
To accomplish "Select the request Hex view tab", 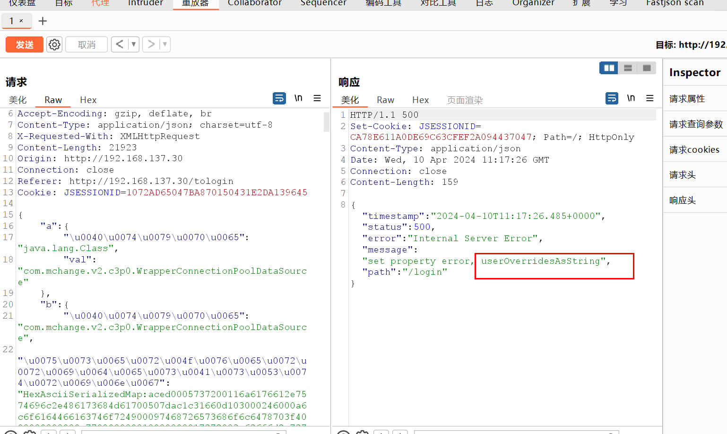I will pos(88,100).
